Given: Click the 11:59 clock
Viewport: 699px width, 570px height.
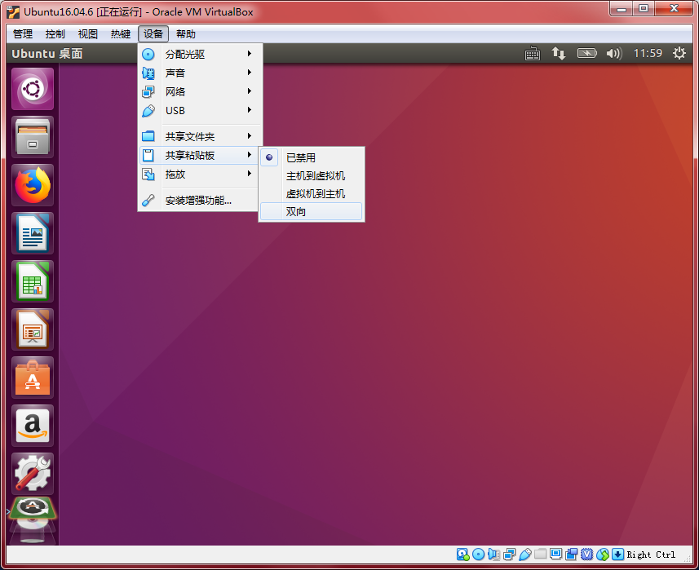Looking at the screenshot, I should (x=648, y=54).
